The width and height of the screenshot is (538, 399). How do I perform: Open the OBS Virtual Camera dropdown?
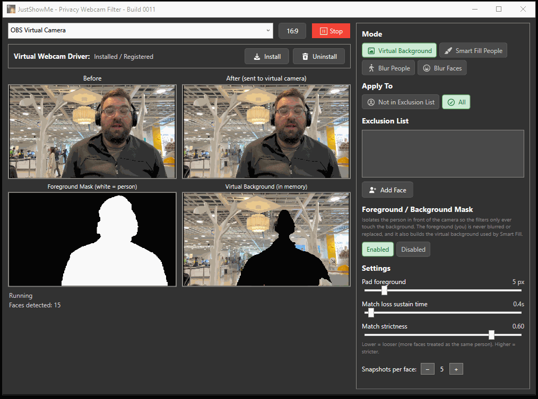pos(140,31)
